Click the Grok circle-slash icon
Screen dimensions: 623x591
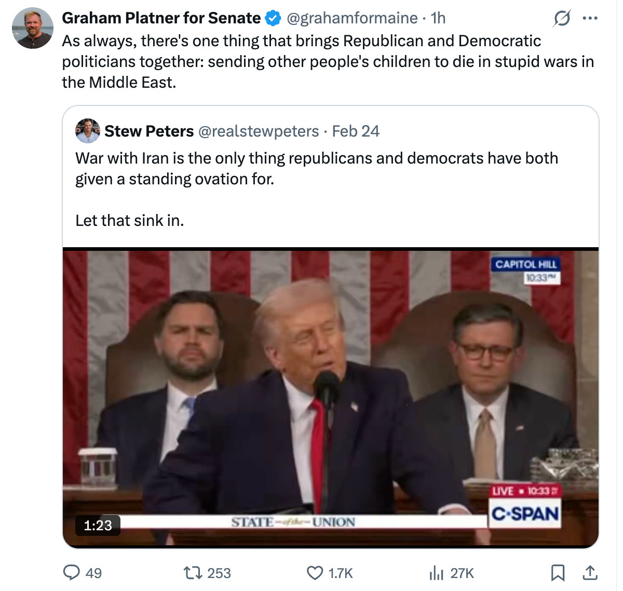pos(562,19)
